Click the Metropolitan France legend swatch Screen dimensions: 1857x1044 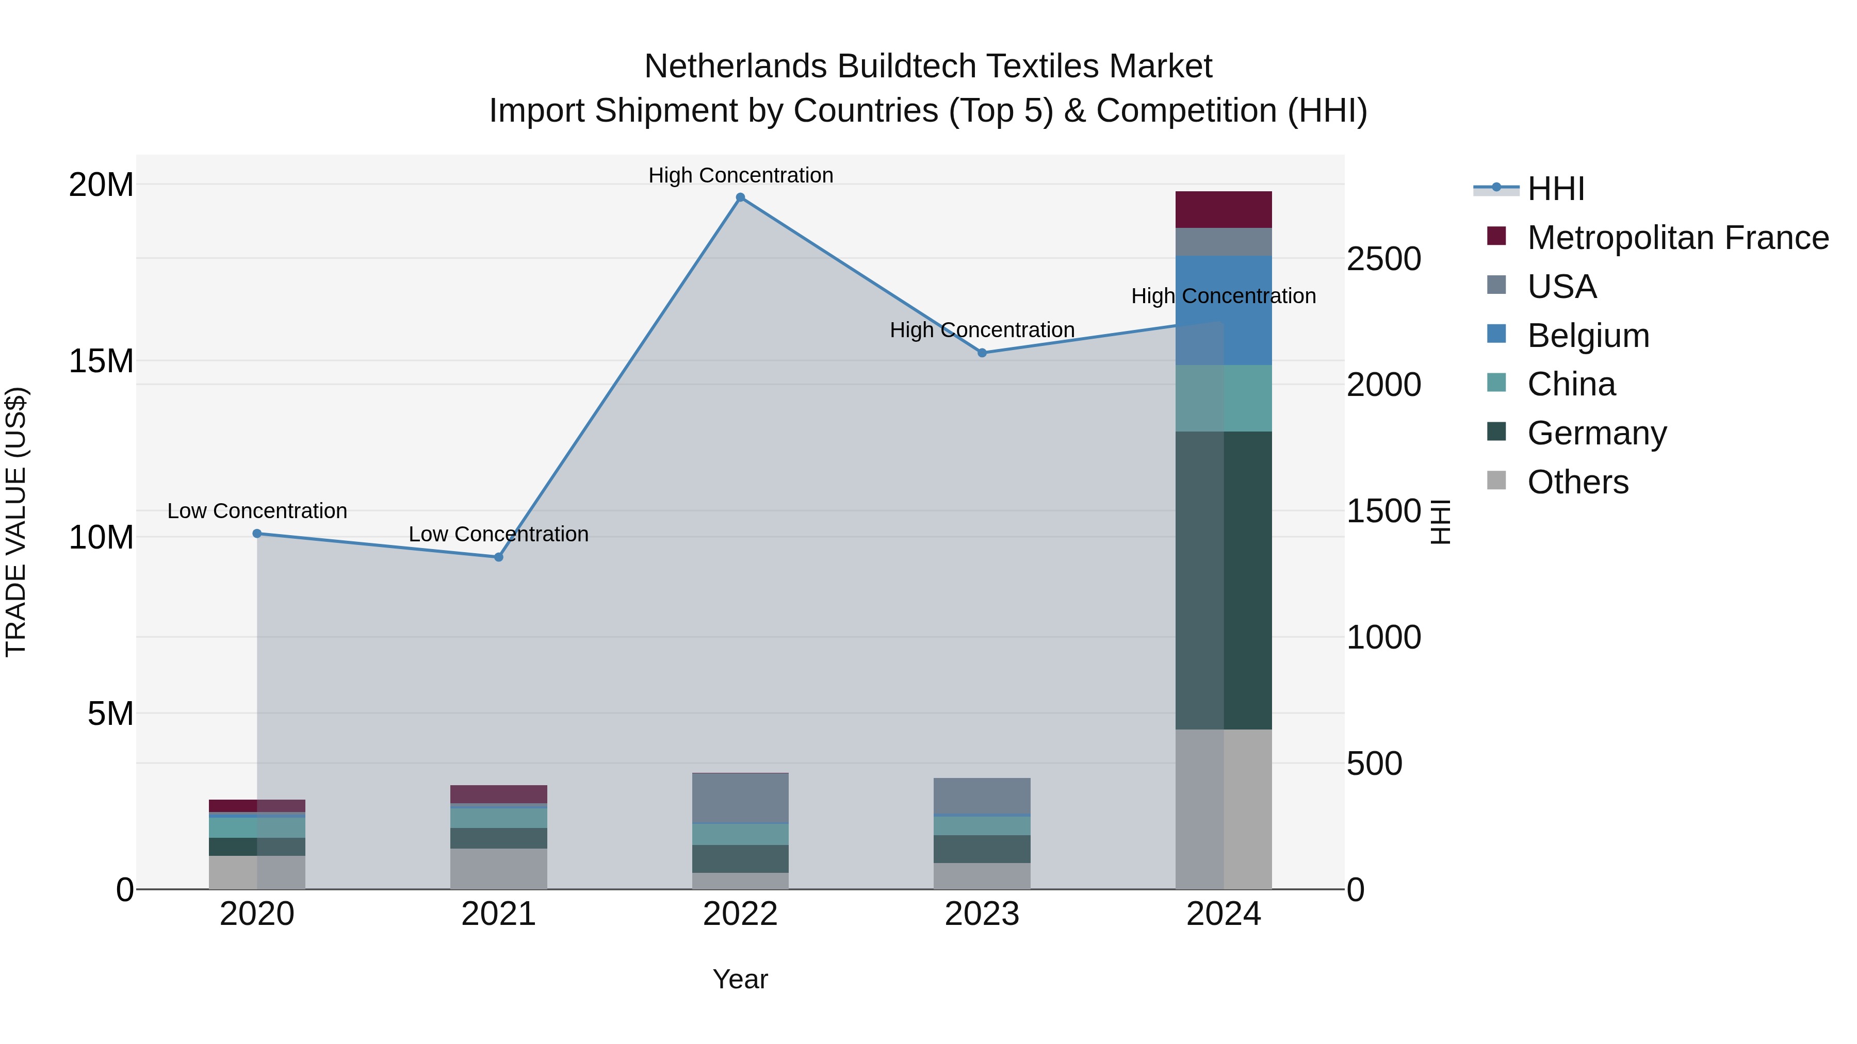[x=1496, y=236]
